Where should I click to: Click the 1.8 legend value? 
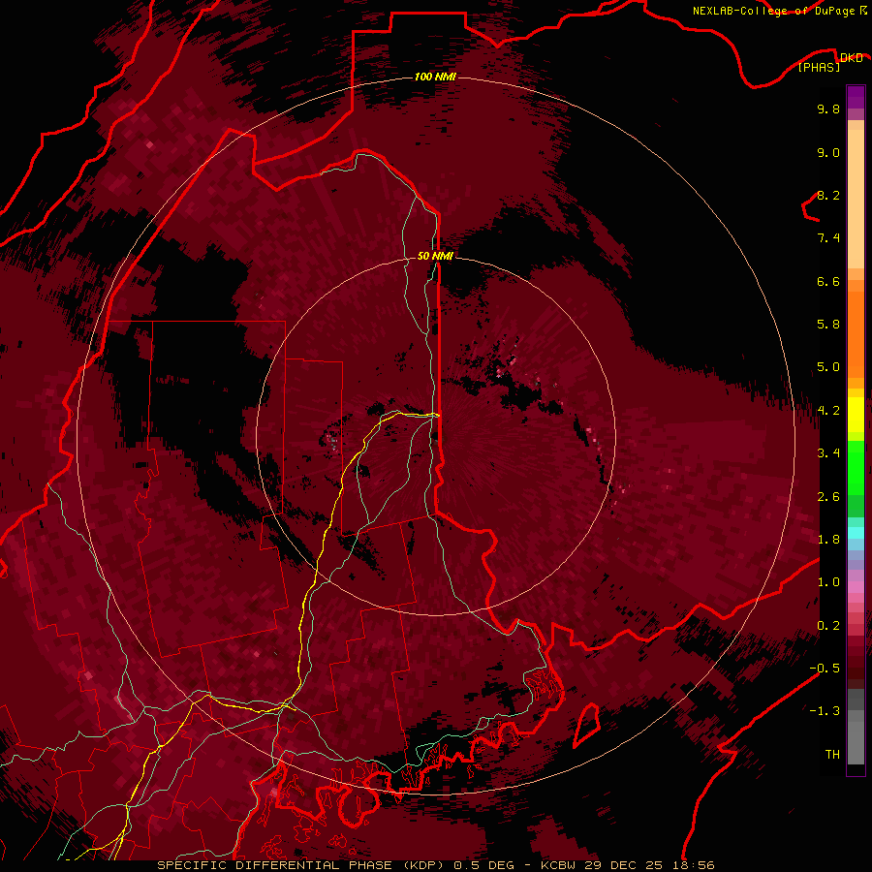point(828,540)
